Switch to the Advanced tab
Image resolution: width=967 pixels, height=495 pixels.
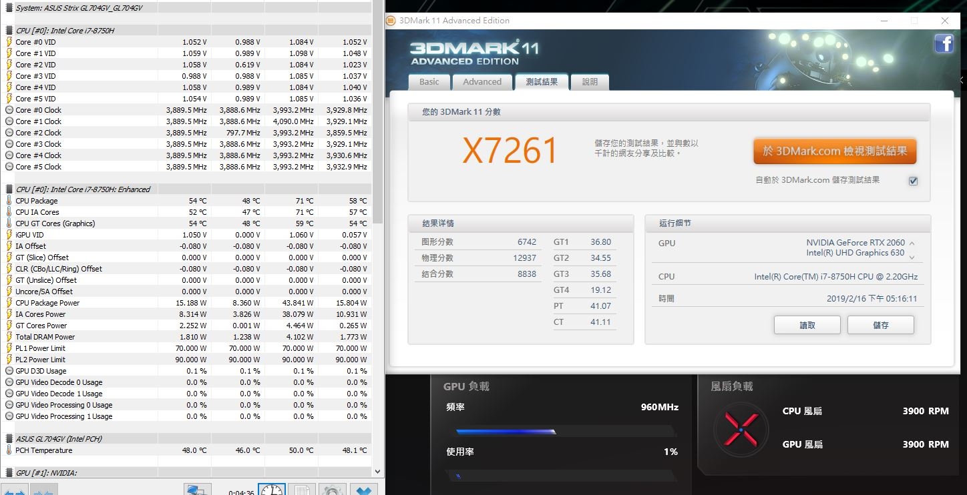pos(482,82)
